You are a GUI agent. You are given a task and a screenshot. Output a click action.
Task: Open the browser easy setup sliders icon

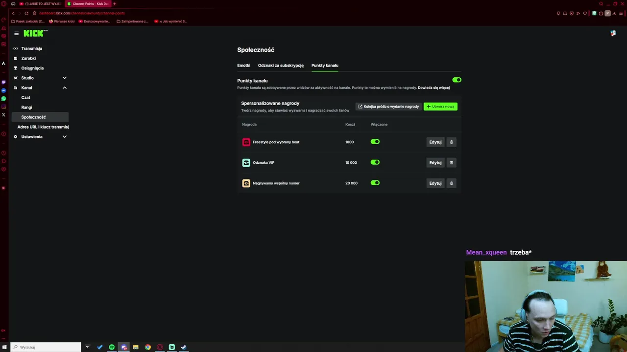tap(621, 13)
